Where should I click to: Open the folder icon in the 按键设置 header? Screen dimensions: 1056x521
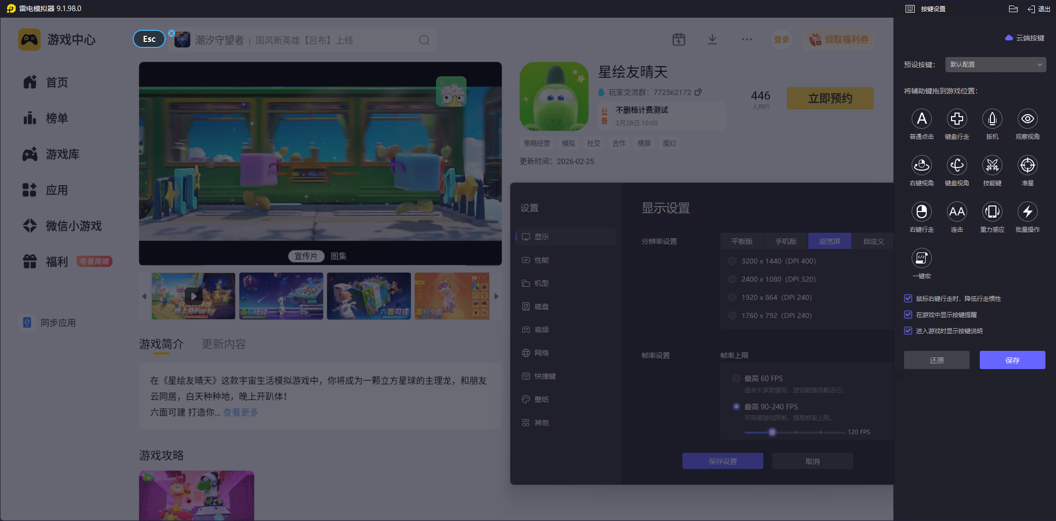tap(1013, 9)
